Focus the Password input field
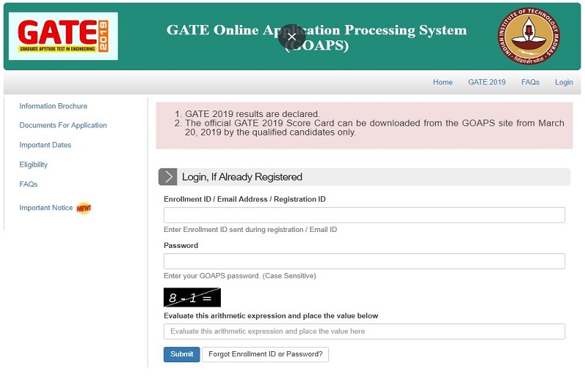Viewport: 585px width, 390px height. tap(364, 261)
